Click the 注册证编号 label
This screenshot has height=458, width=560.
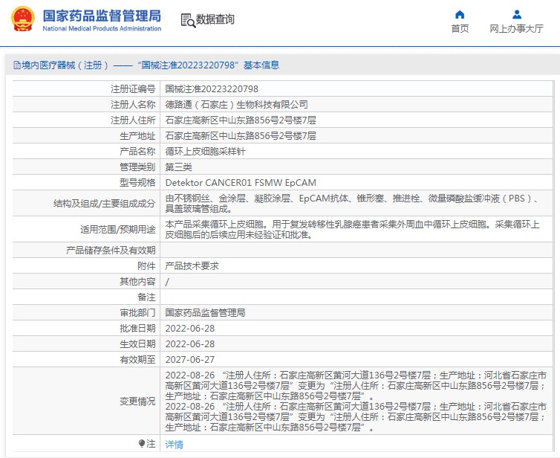(133, 89)
